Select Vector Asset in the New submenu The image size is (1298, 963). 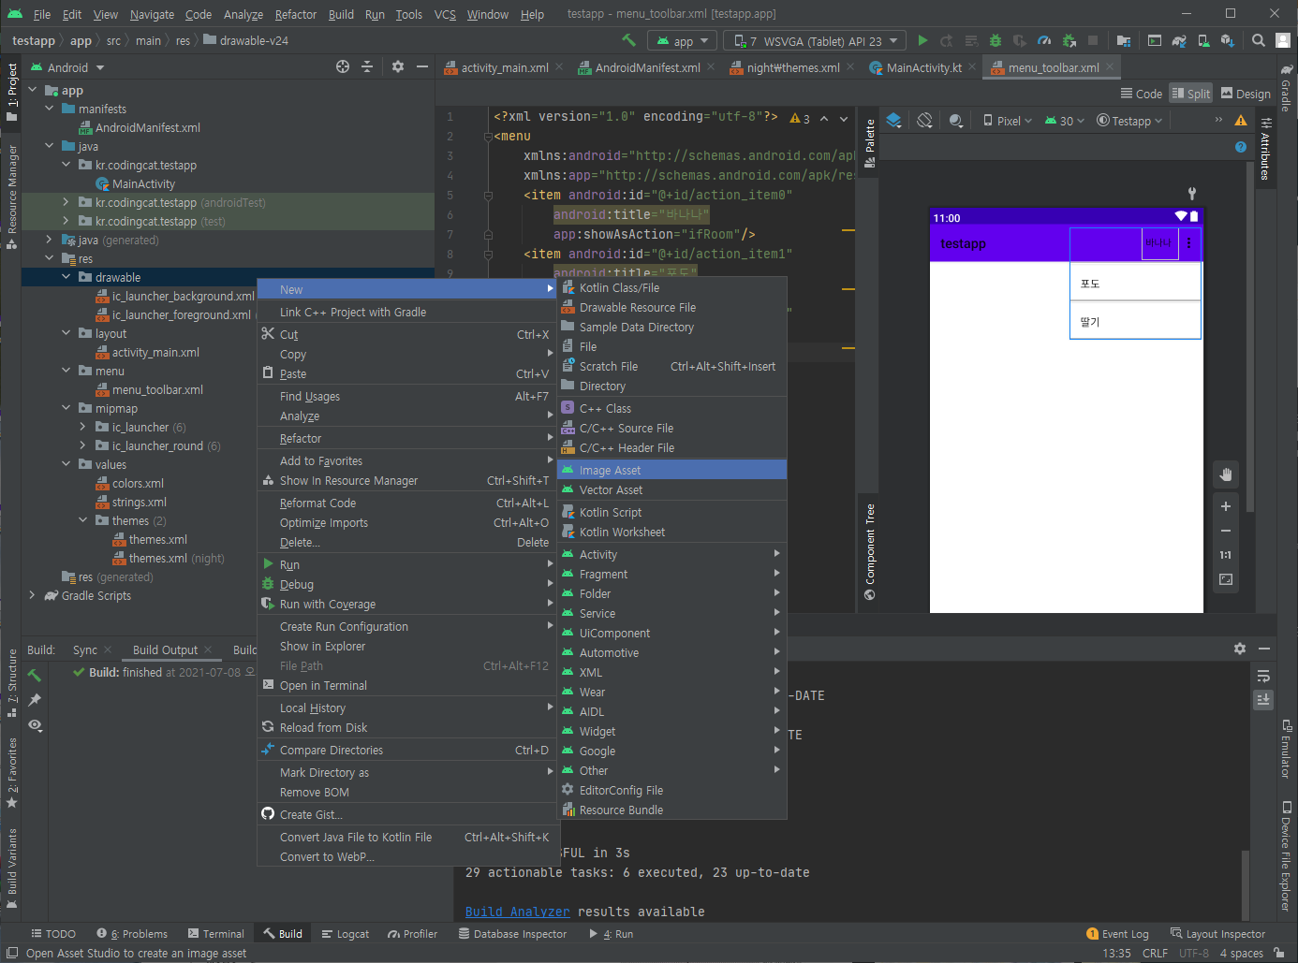671,489
